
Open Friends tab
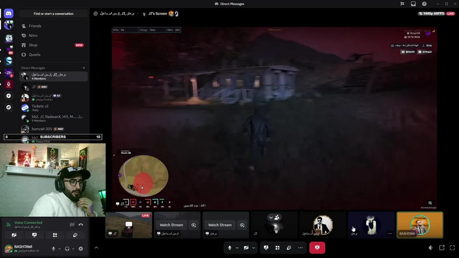point(53,26)
